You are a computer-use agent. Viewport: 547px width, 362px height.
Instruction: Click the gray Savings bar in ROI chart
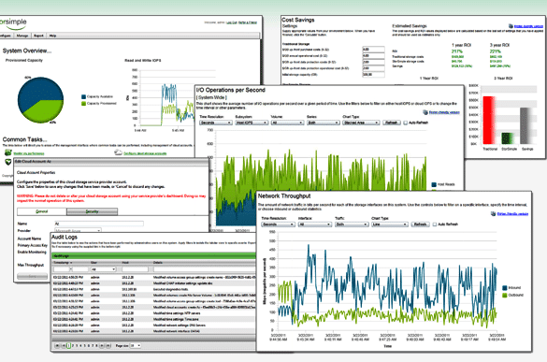point(526,126)
